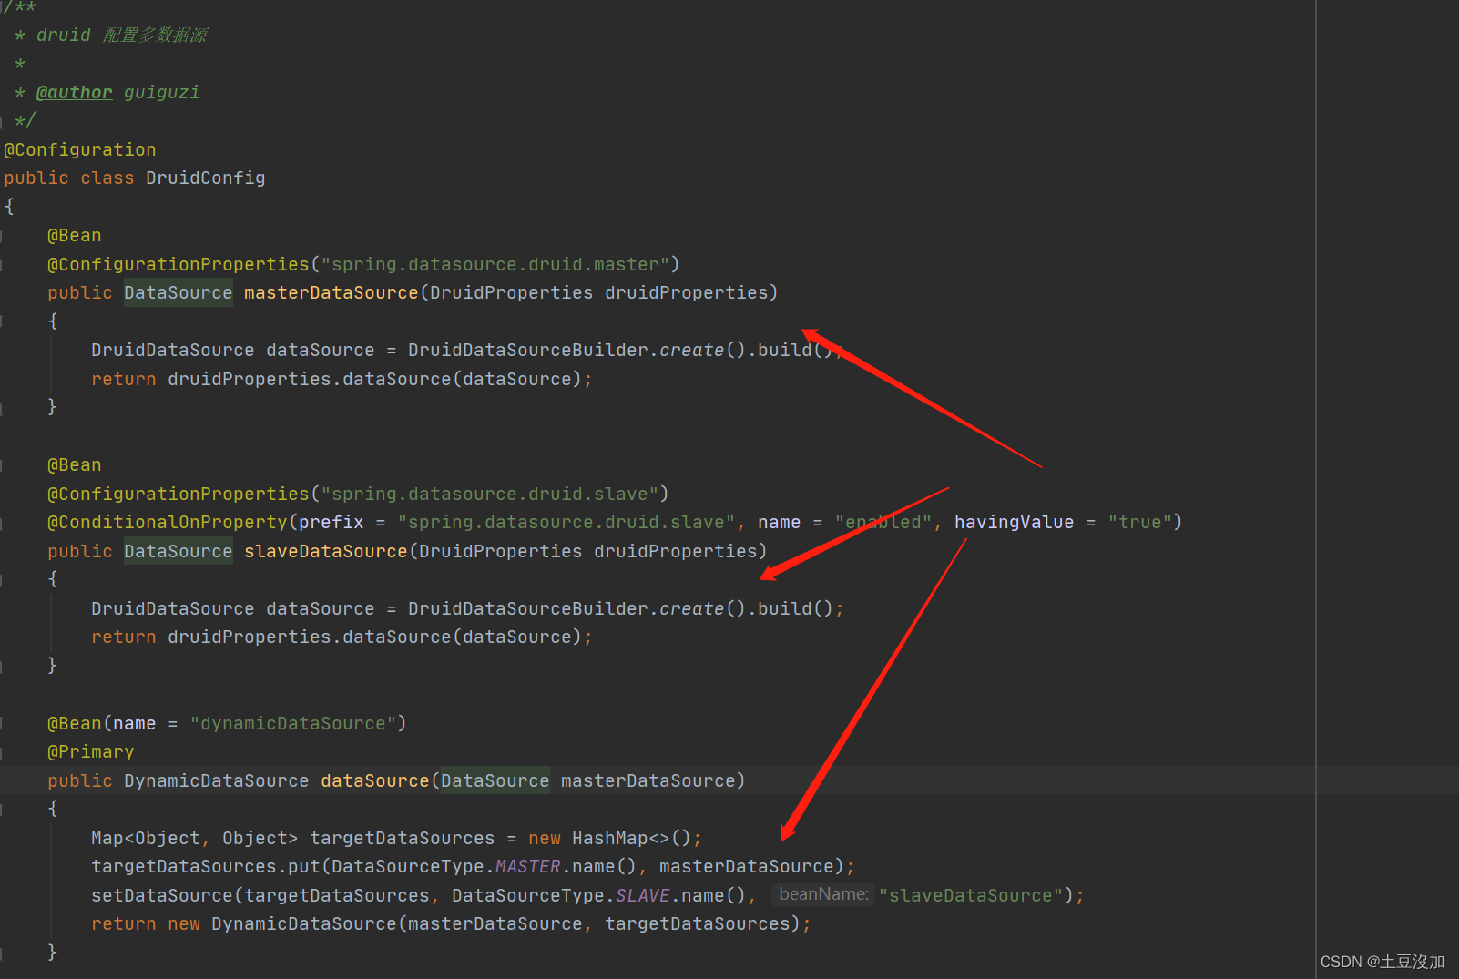Click create() call inside the masterDataSource method
1459x979 pixels.
click(703, 350)
